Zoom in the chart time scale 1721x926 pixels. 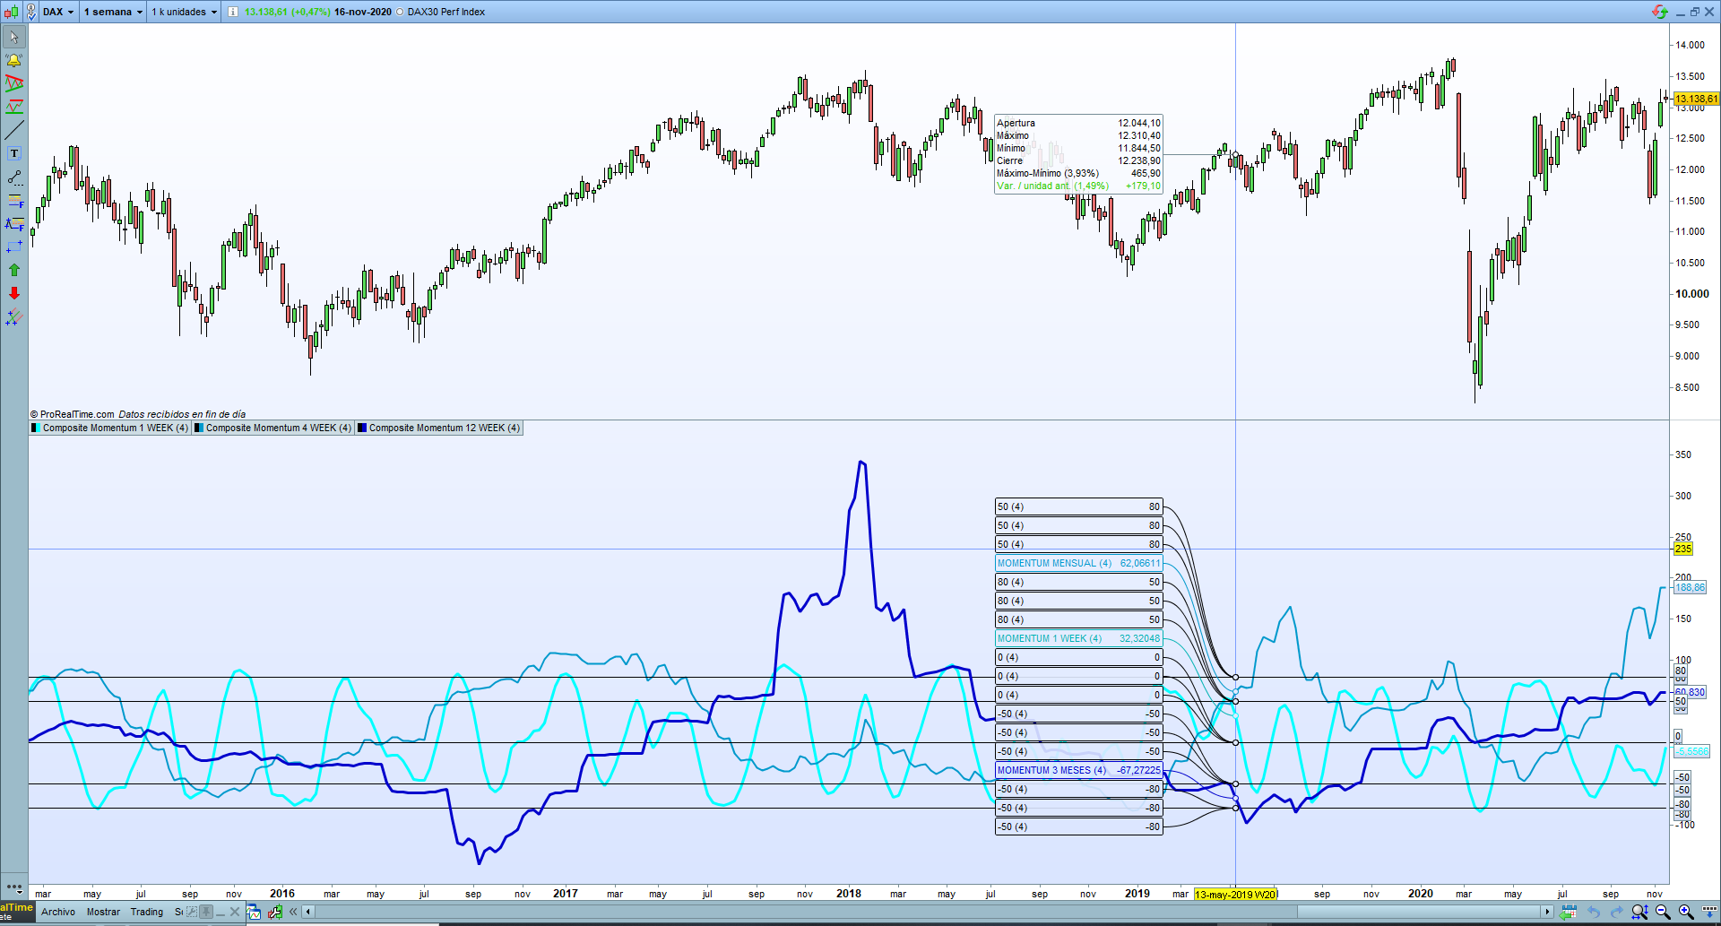pyautogui.click(x=1686, y=912)
